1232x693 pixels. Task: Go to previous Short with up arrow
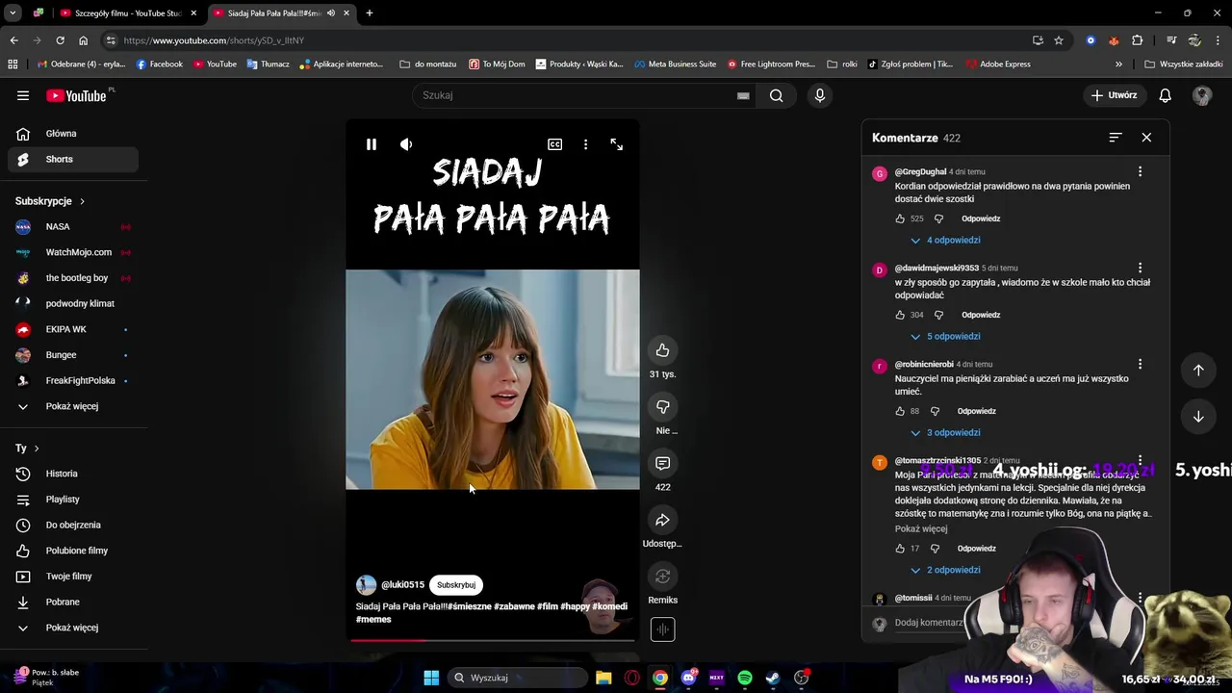coord(1198,370)
